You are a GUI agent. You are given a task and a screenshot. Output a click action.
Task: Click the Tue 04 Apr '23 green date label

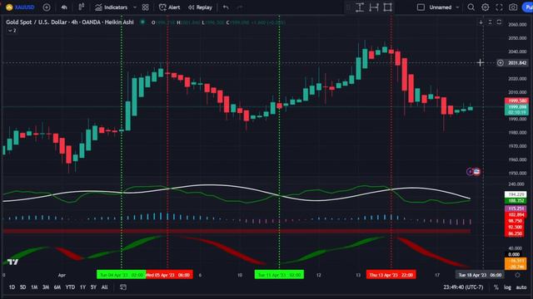click(121, 275)
